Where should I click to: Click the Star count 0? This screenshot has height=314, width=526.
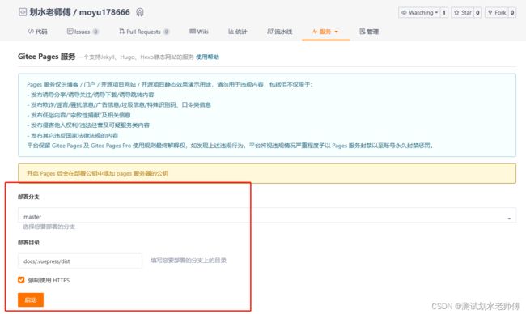coord(477,13)
